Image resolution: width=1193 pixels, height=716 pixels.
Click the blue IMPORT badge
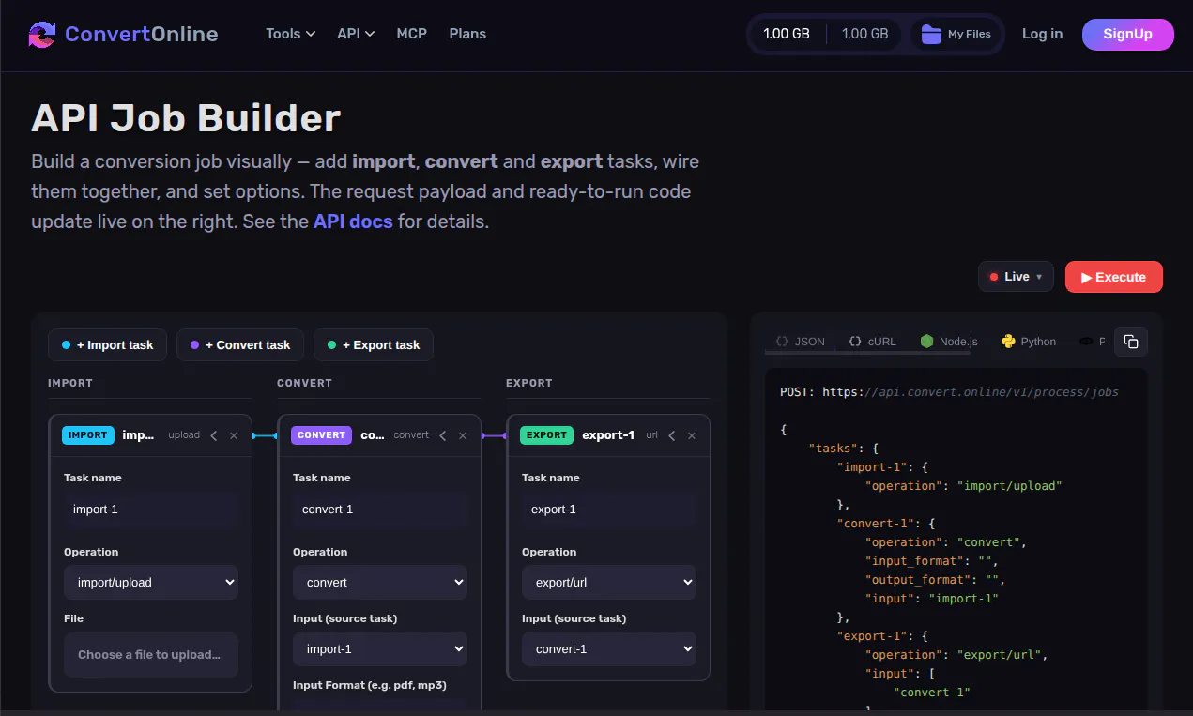click(88, 435)
